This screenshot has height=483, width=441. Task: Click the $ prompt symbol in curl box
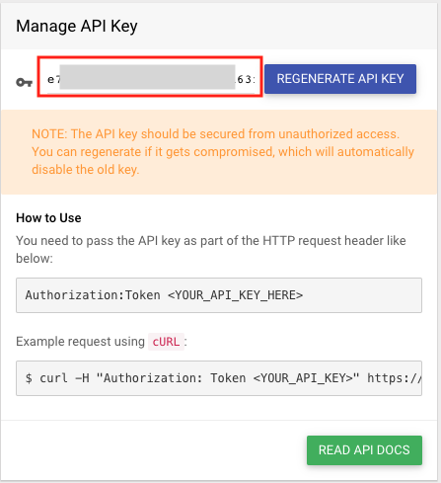(29, 378)
